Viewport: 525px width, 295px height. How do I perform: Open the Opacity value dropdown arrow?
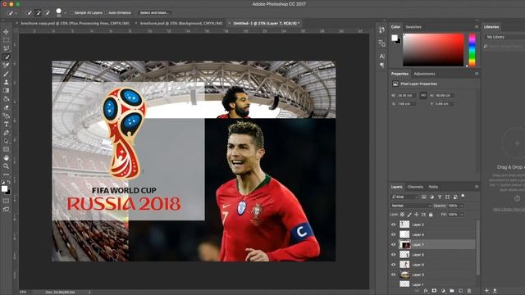[462, 206]
